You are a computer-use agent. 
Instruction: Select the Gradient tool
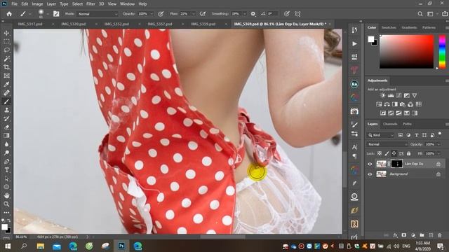(x=6, y=136)
